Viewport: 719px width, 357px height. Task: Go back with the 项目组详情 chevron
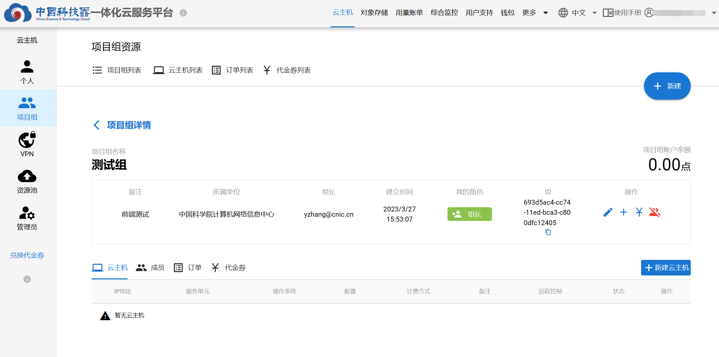[96, 125]
